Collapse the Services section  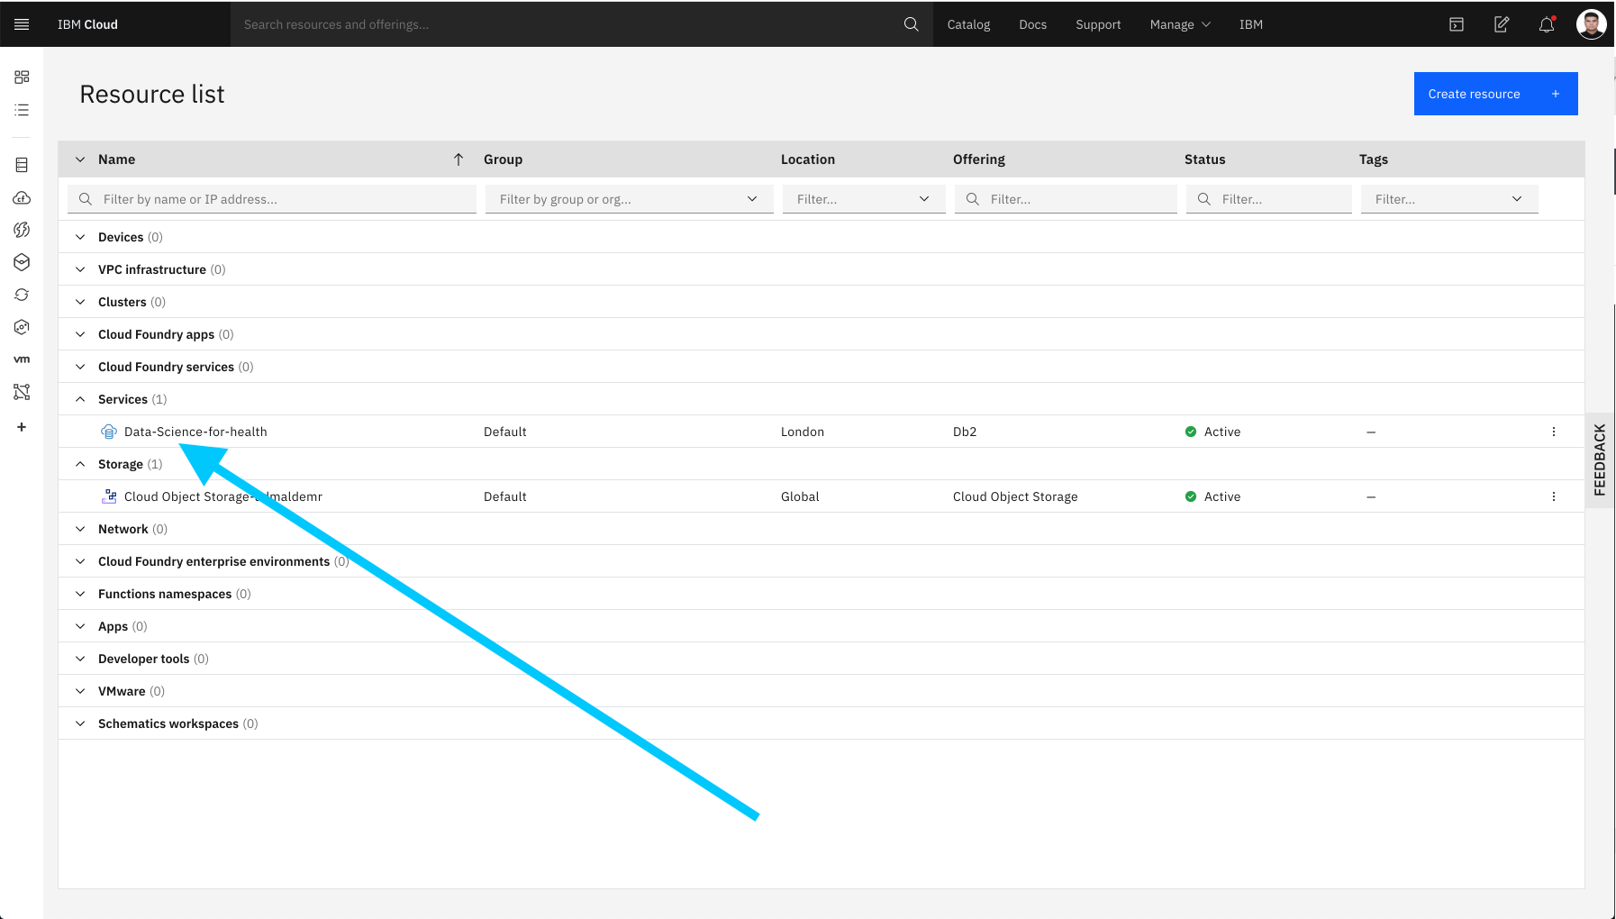tap(80, 399)
